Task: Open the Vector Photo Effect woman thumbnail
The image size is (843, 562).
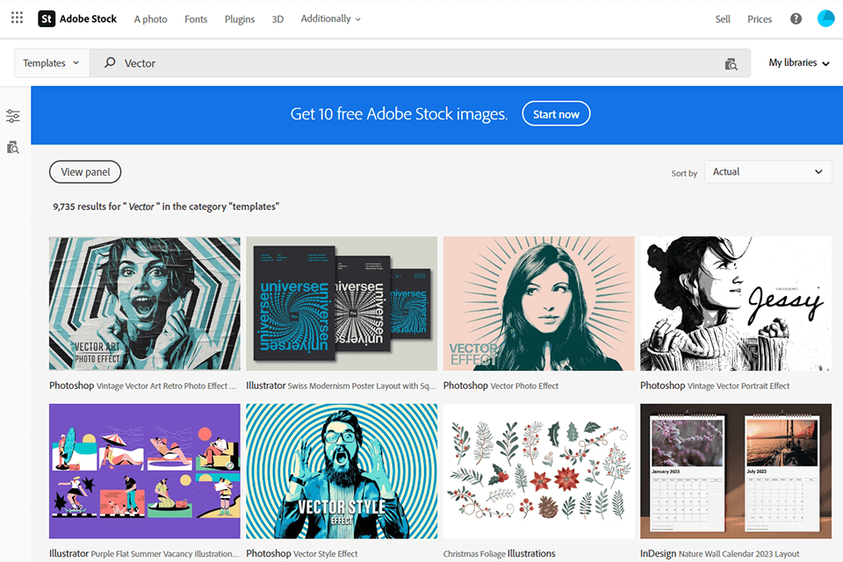Action: coord(538,303)
